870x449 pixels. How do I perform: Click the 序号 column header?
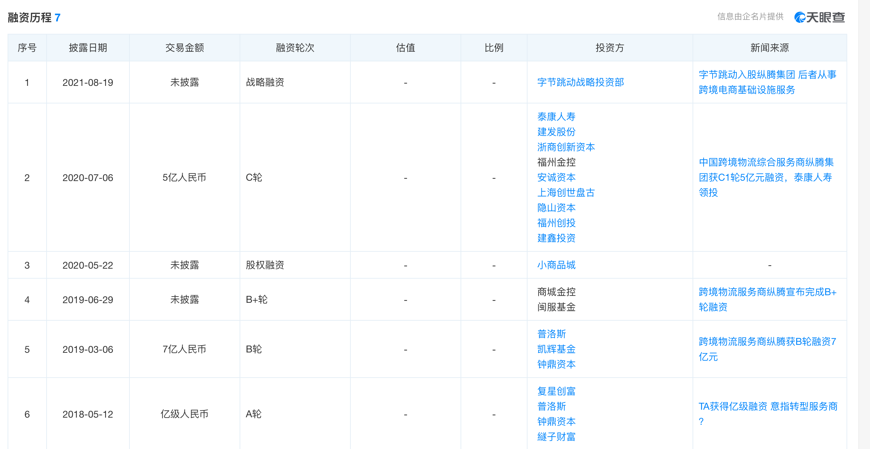point(27,48)
